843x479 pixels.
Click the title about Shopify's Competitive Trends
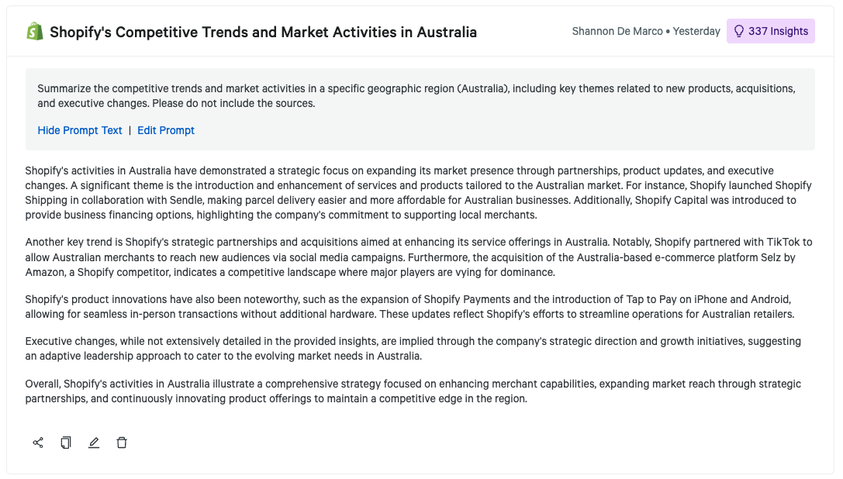(x=263, y=33)
